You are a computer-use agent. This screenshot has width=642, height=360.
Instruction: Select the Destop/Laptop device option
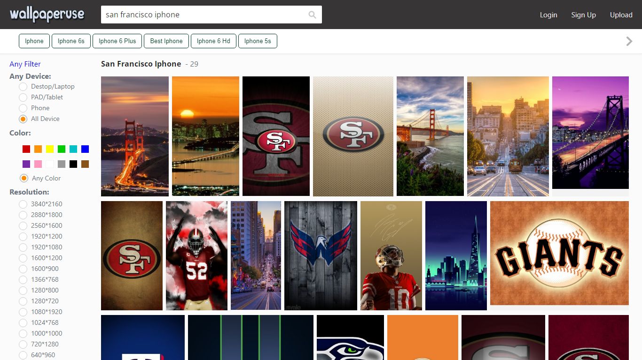click(x=23, y=86)
